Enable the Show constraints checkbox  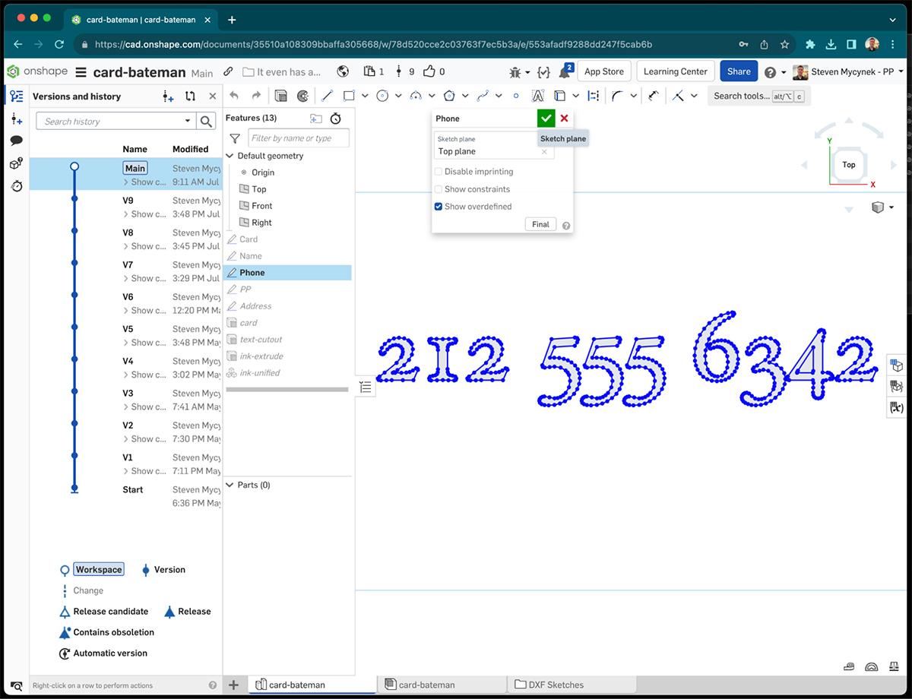click(439, 189)
